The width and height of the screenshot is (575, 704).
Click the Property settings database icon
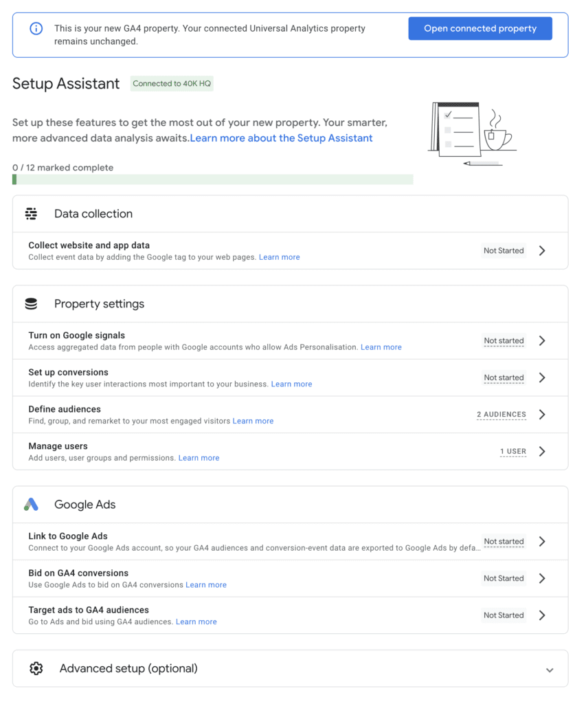(x=31, y=304)
